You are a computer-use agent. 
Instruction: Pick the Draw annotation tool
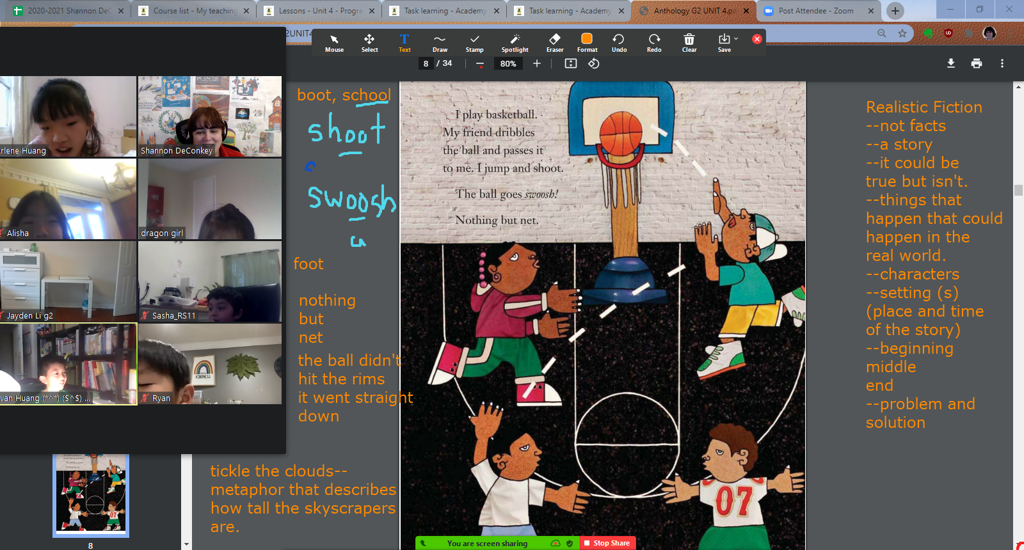tap(440, 43)
